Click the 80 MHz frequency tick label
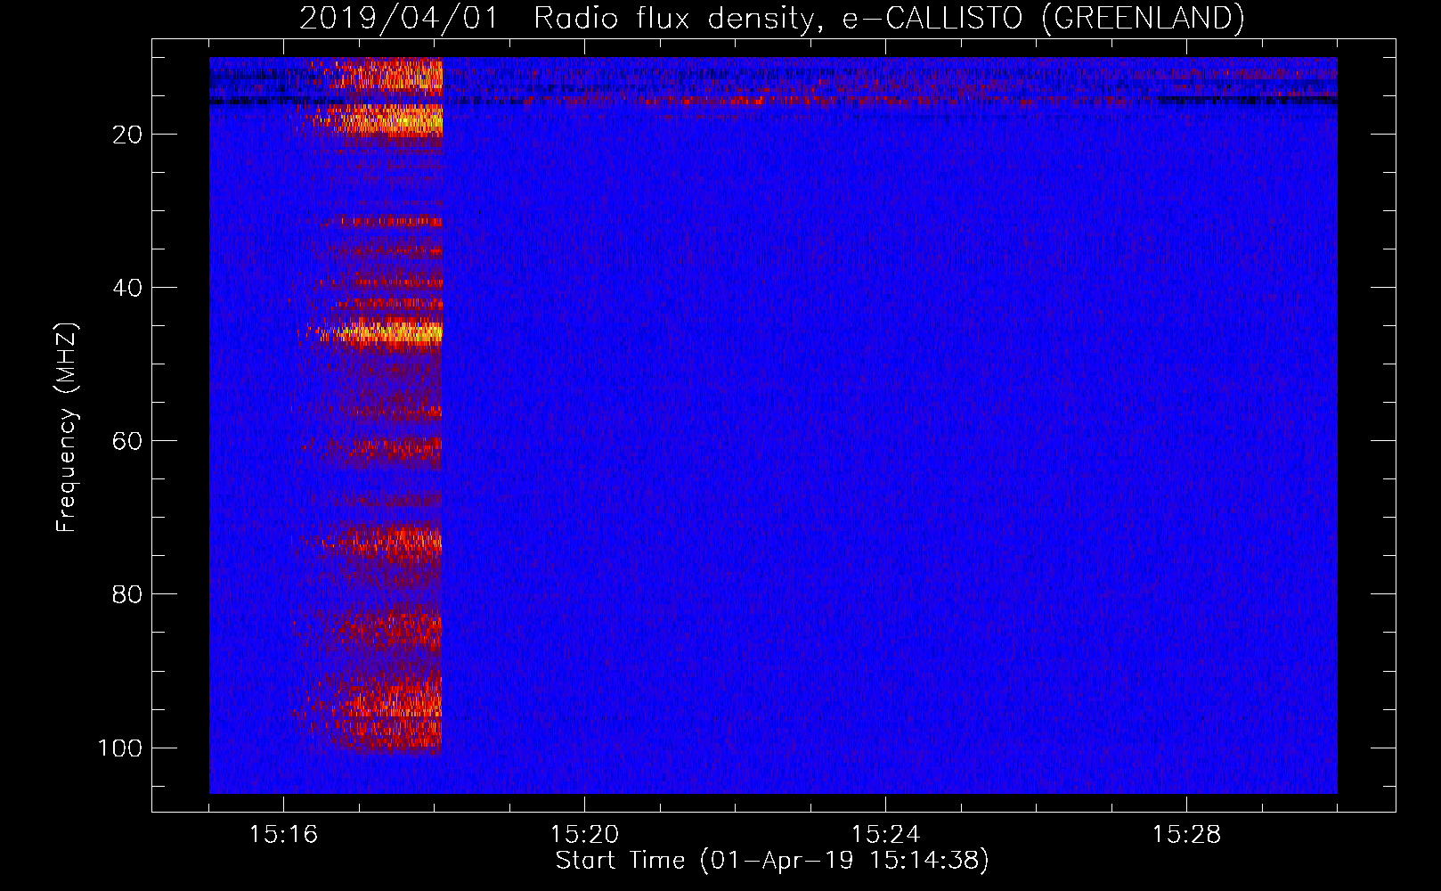The height and width of the screenshot is (891, 1441). pos(127,594)
